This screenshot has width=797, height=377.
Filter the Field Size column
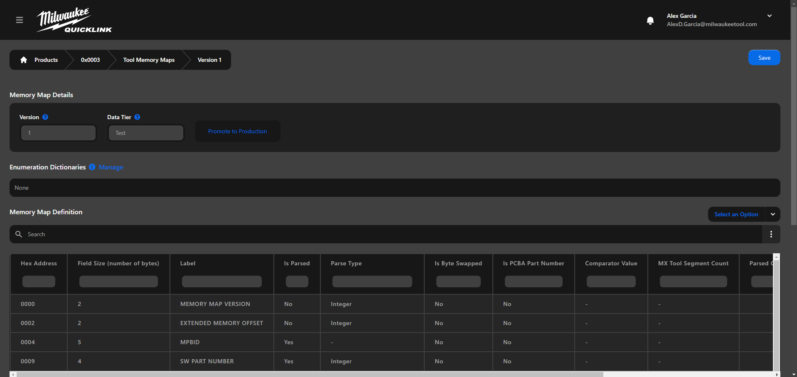118,282
